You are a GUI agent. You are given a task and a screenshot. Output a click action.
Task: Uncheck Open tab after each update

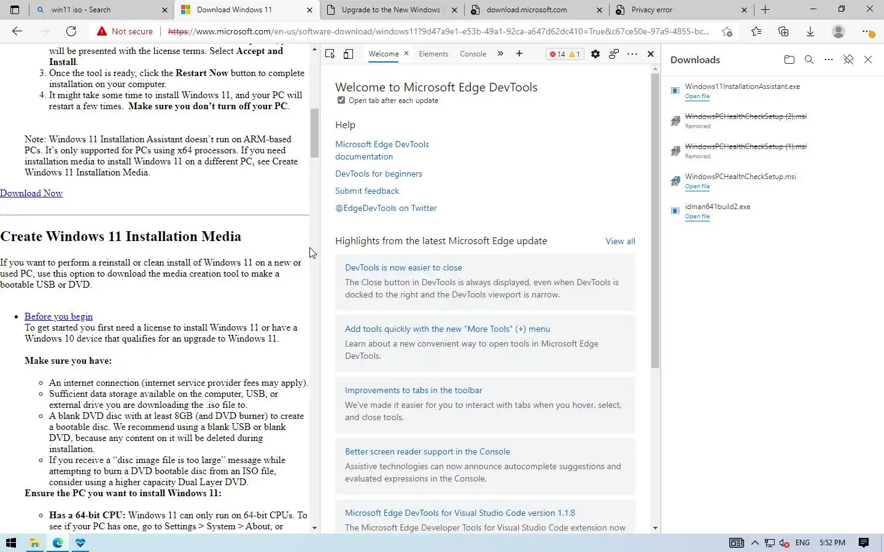click(x=341, y=100)
